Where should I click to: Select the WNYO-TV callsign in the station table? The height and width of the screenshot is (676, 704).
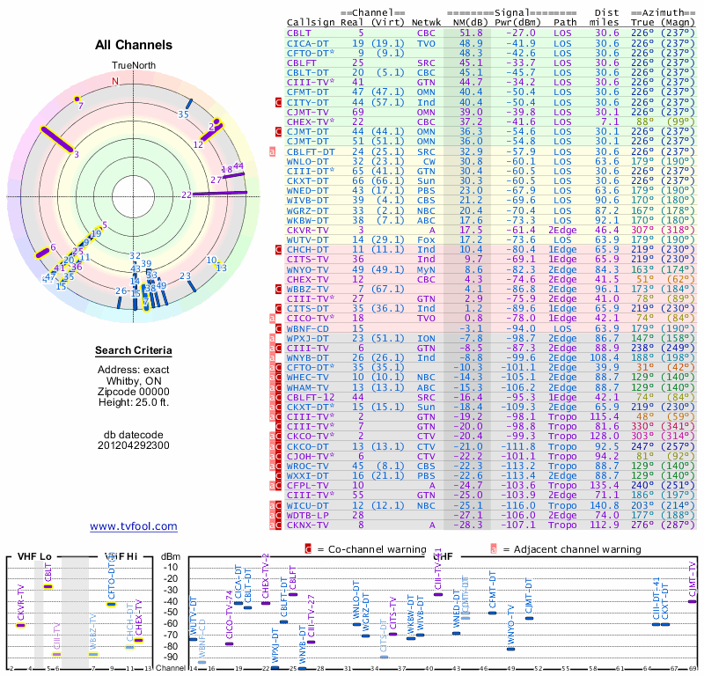308,269
